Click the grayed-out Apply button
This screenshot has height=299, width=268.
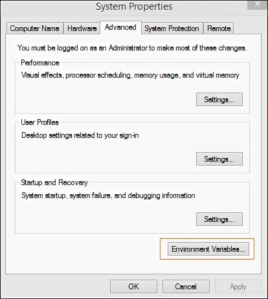(238, 286)
